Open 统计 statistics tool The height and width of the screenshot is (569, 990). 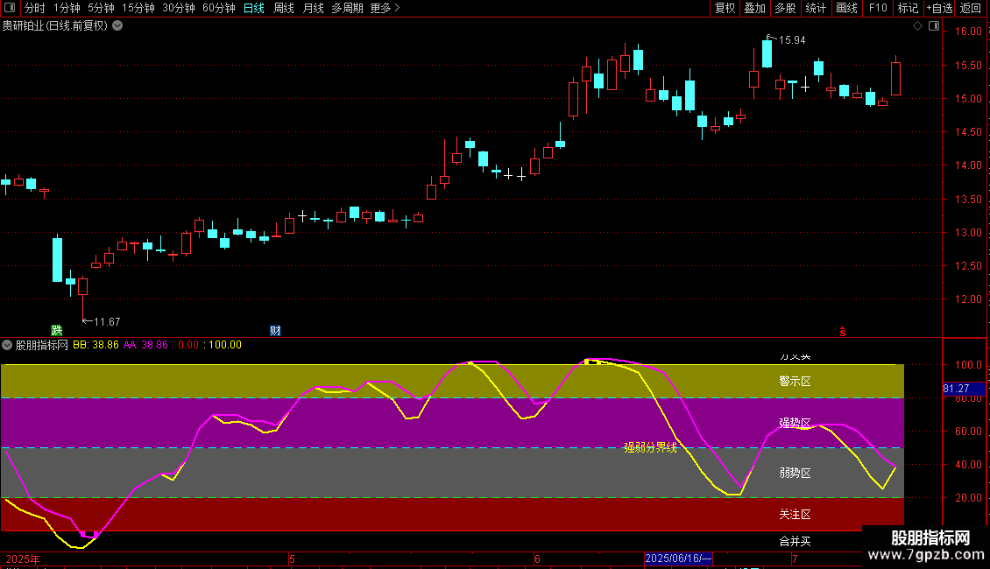pos(816,8)
